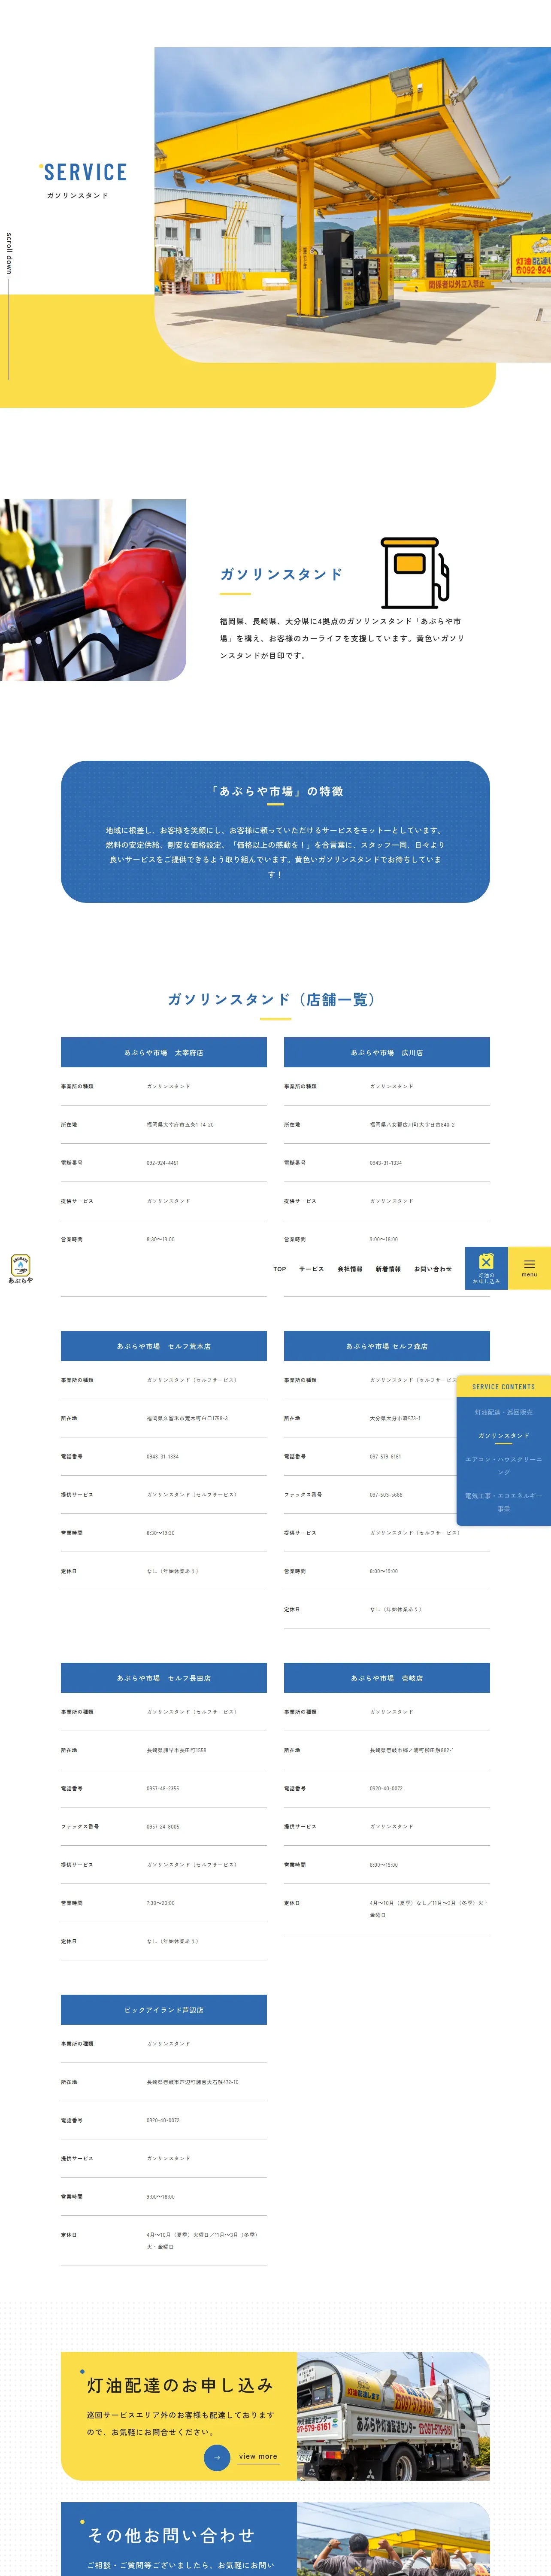This screenshot has width=551, height=2576.
Task: Click phone number 097-579-6161
Action: coord(386,1457)
